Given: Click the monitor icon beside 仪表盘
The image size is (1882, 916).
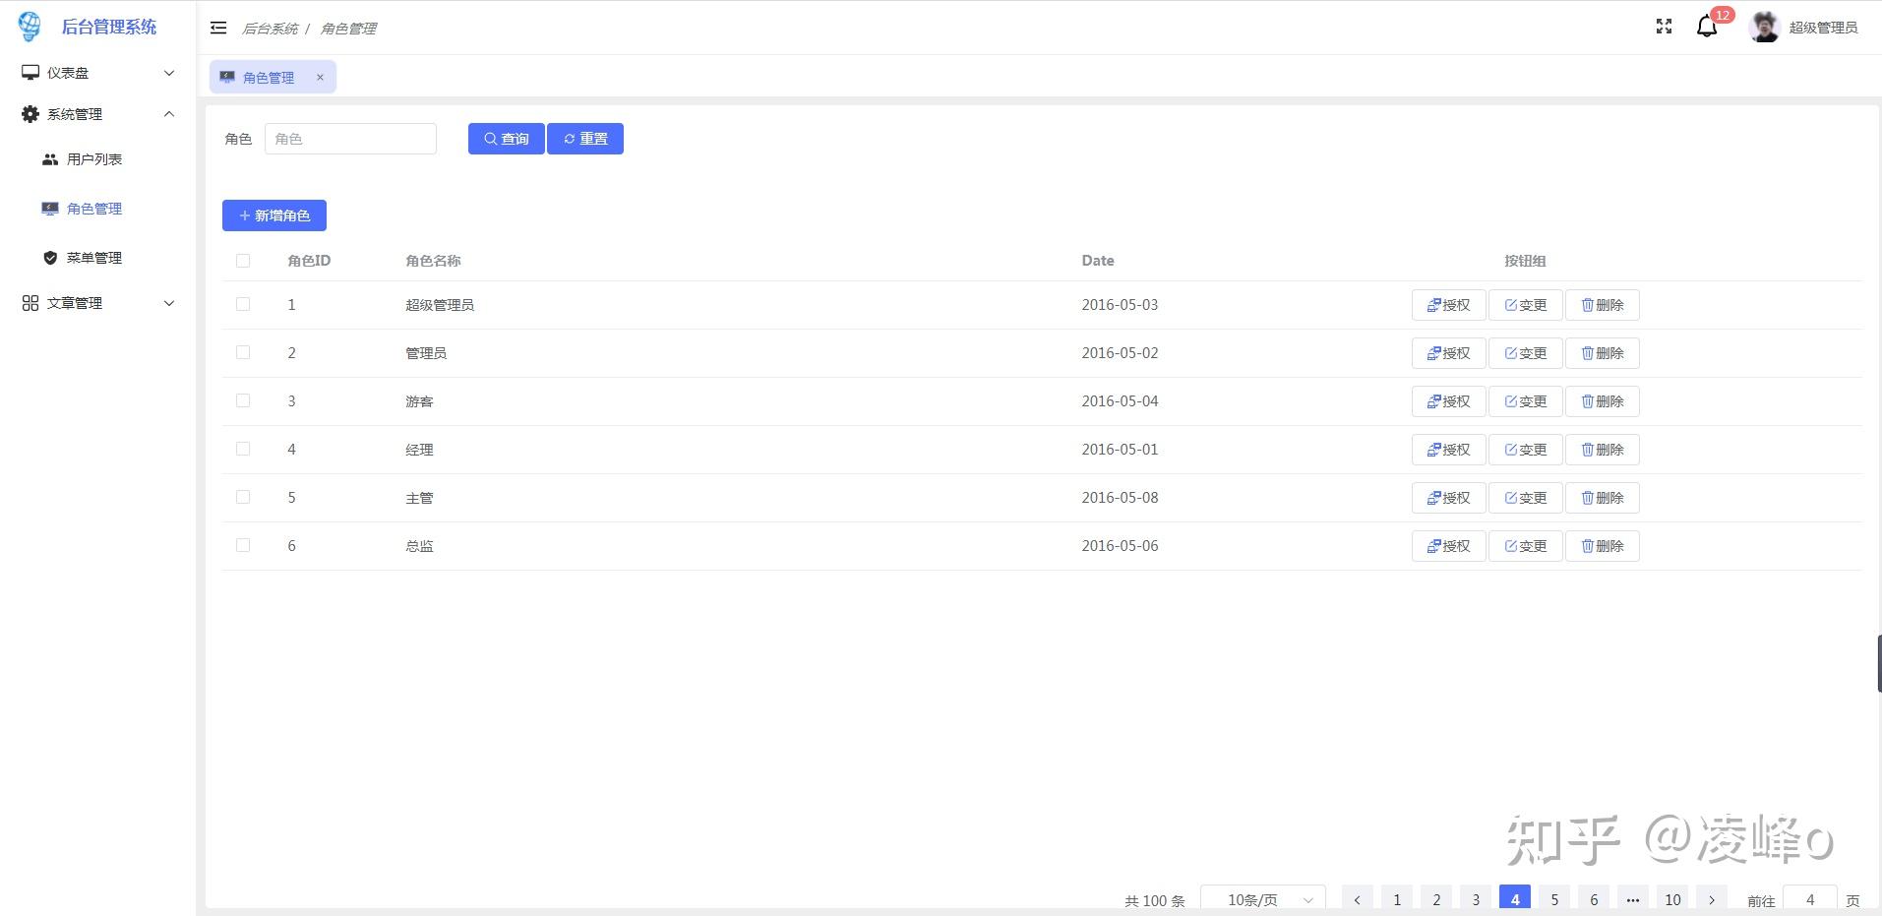Looking at the screenshot, I should 30,73.
